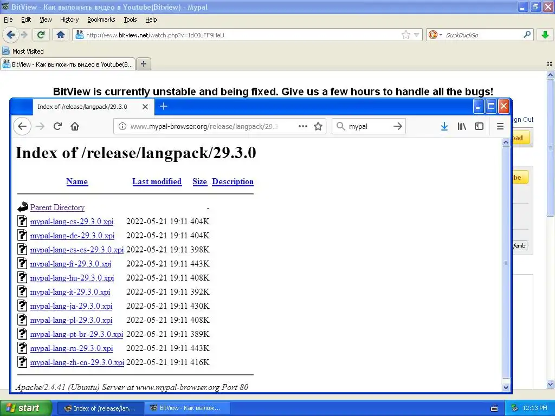
Task: Click unknown-file icon beside mypal-lang-fr xpi
Action: [22, 263]
